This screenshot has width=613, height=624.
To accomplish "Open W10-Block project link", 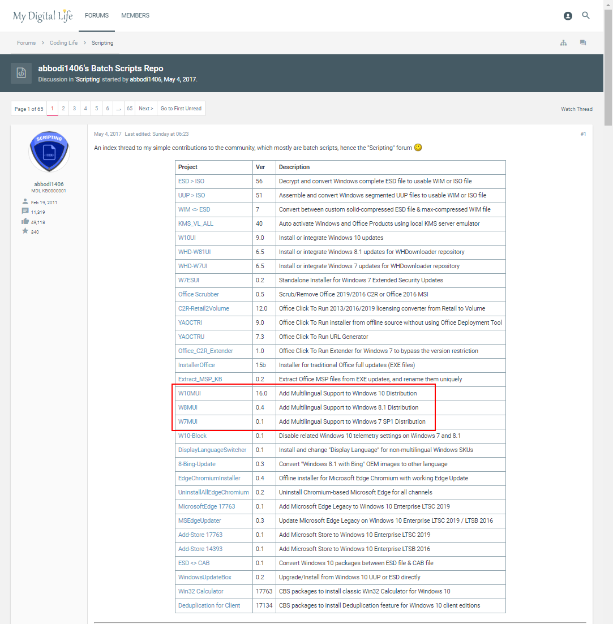I will point(192,436).
